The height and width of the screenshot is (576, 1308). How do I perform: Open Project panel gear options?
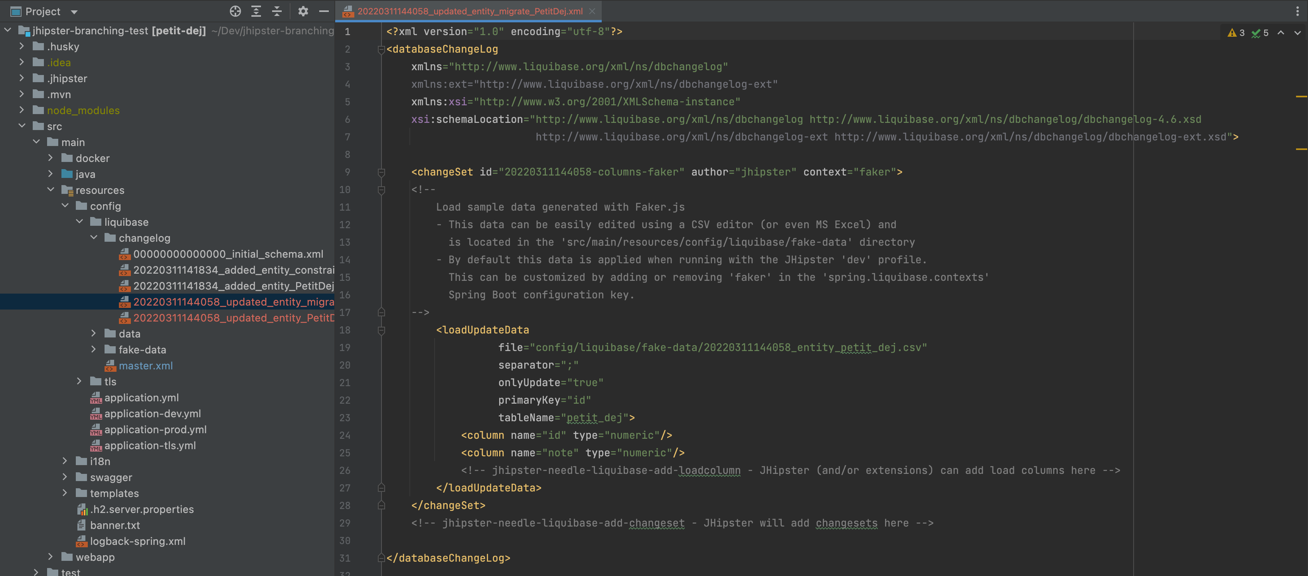[x=303, y=11]
